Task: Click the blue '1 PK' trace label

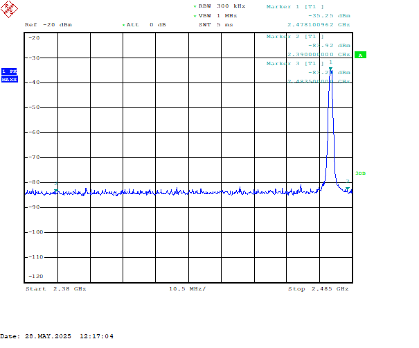Action: click(9, 71)
